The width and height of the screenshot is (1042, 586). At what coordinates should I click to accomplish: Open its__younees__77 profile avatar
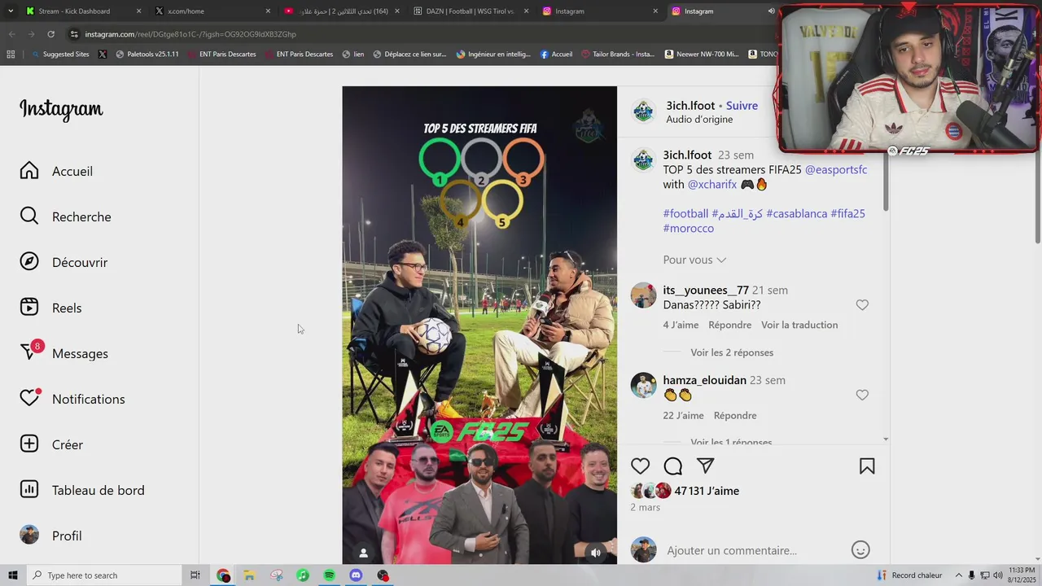(x=644, y=295)
